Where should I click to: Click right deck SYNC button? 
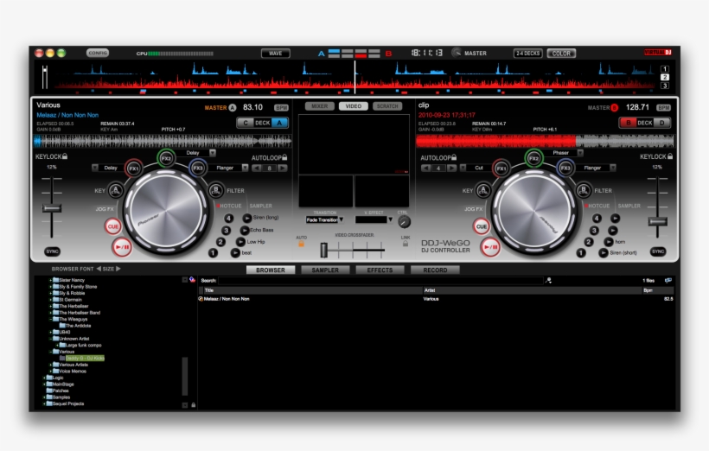[x=658, y=251]
